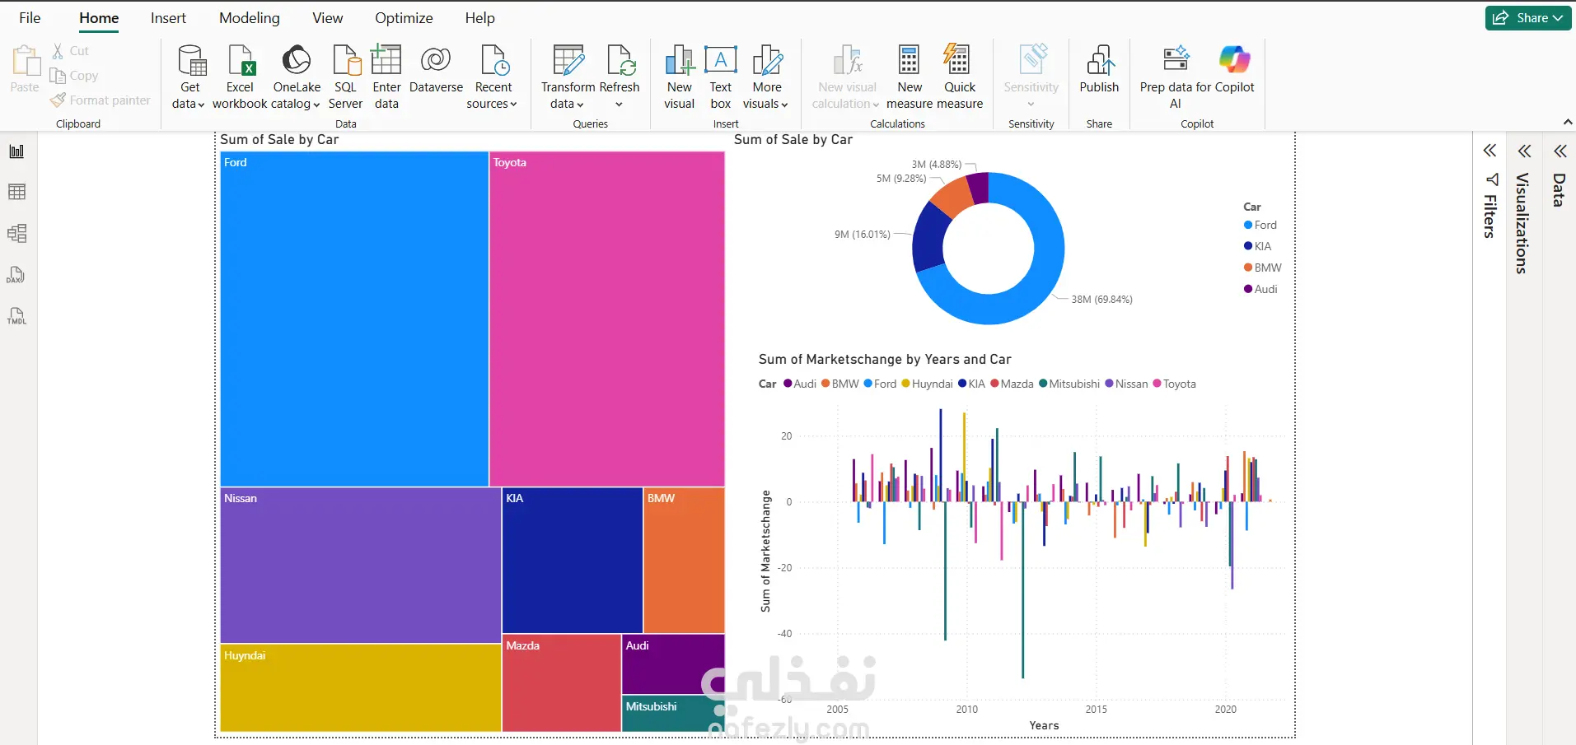1576x745 pixels.
Task: Click the Prep data for AI icon
Action: click(x=1176, y=59)
